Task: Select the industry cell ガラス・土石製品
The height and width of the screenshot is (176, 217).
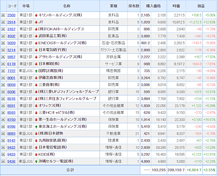Action: [x=113, y=50]
